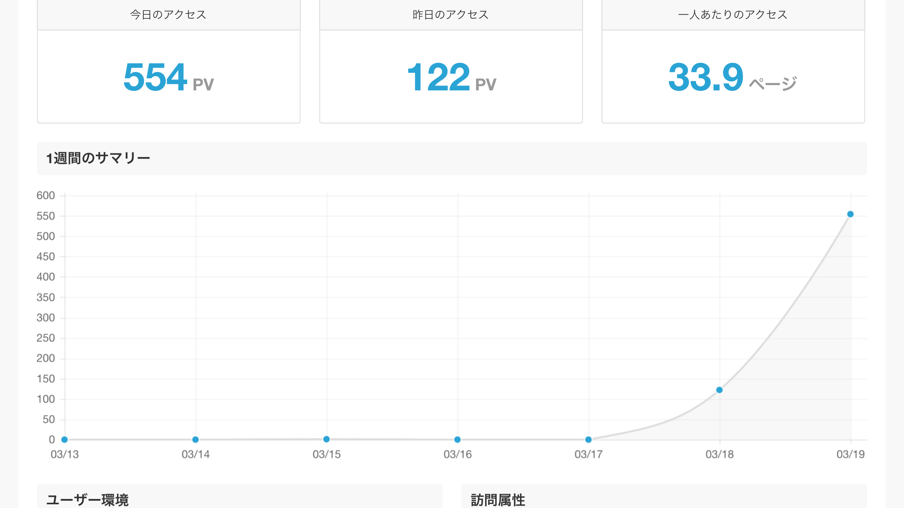Click the 122 PV yesterday access value

[x=451, y=77]
